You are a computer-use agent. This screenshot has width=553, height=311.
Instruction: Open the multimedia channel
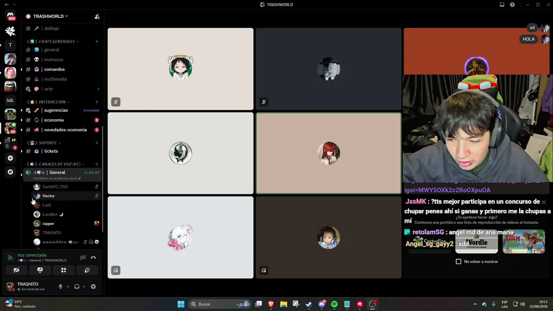click(62, 79)
